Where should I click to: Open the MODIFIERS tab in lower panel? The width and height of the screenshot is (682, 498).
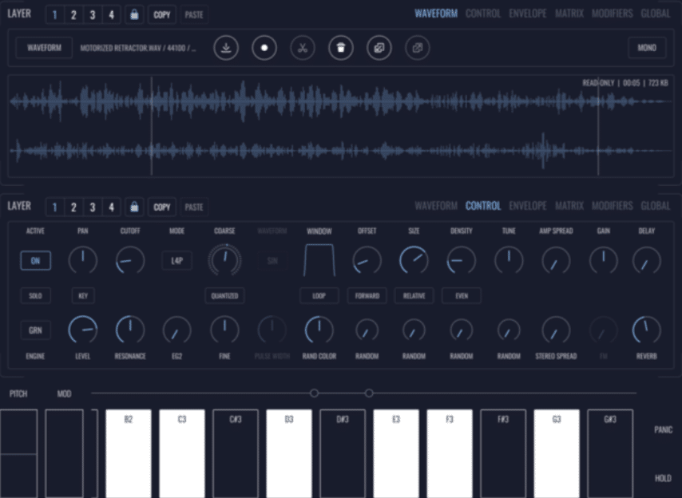[612, 206]
